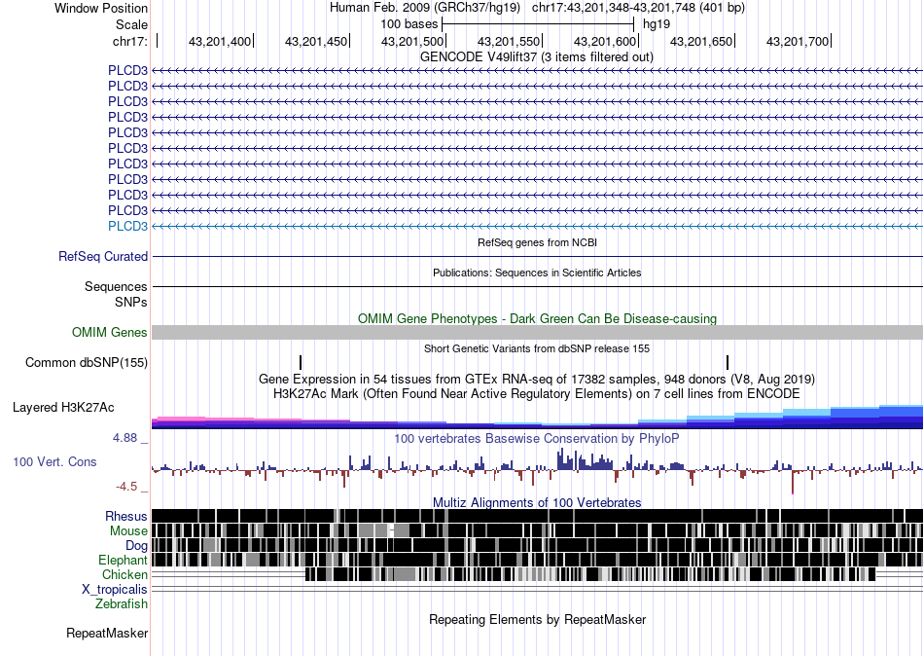Open the GTEx Gene Expression track title
This screenshot has height=656, width=924.
537,379
